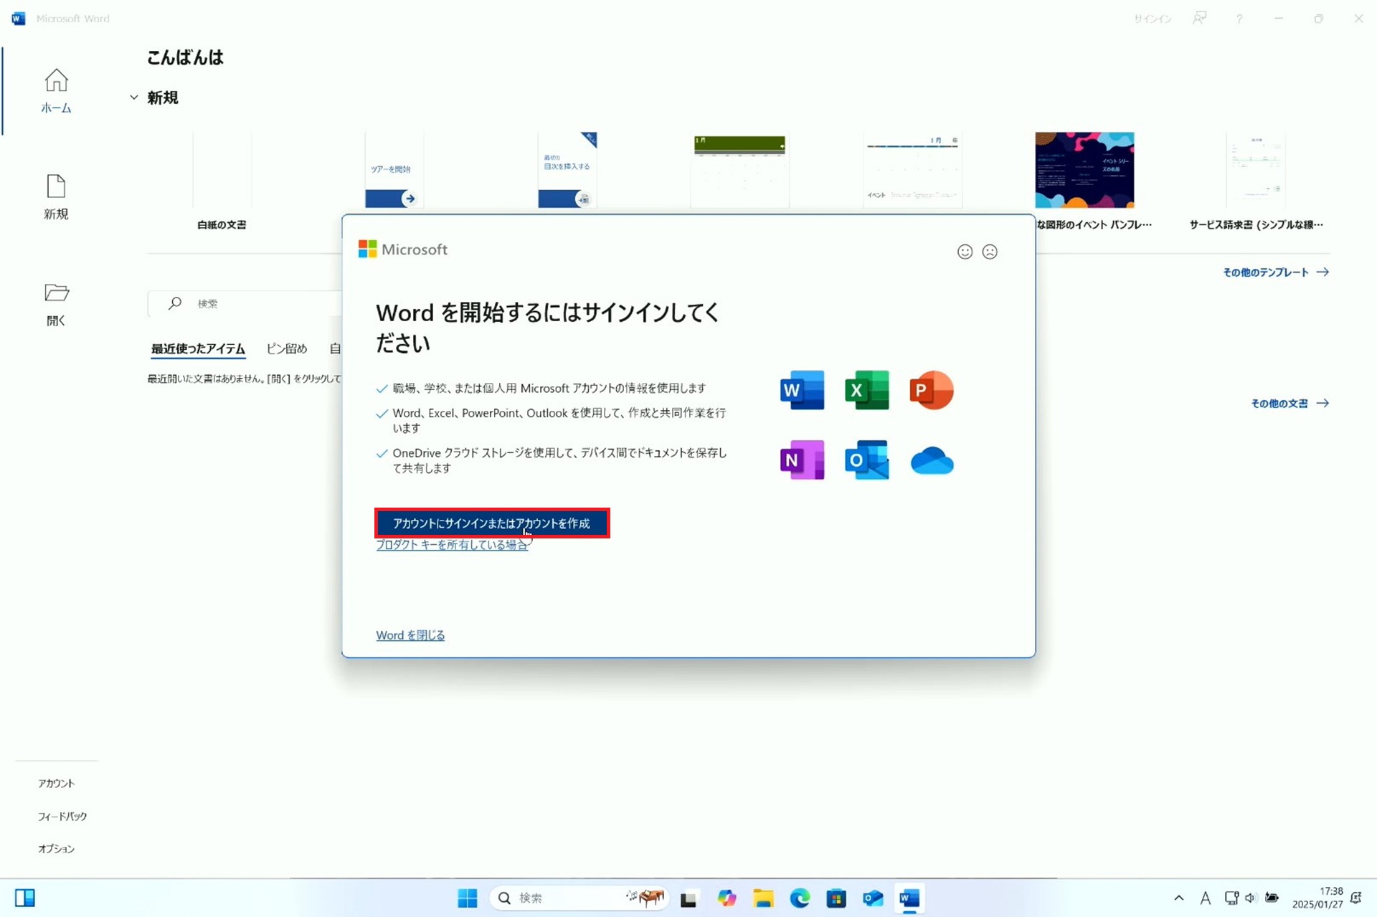Click the frowning feedback face in dialog
The width and height of the screenshot is (1377, 917).
pos(990,252)
